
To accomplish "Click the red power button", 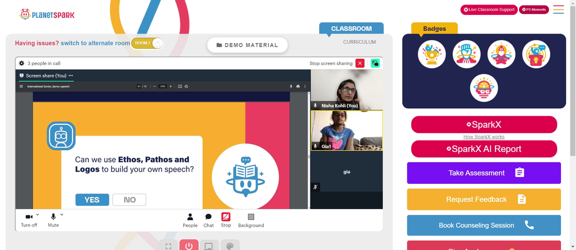I will 189,245.
